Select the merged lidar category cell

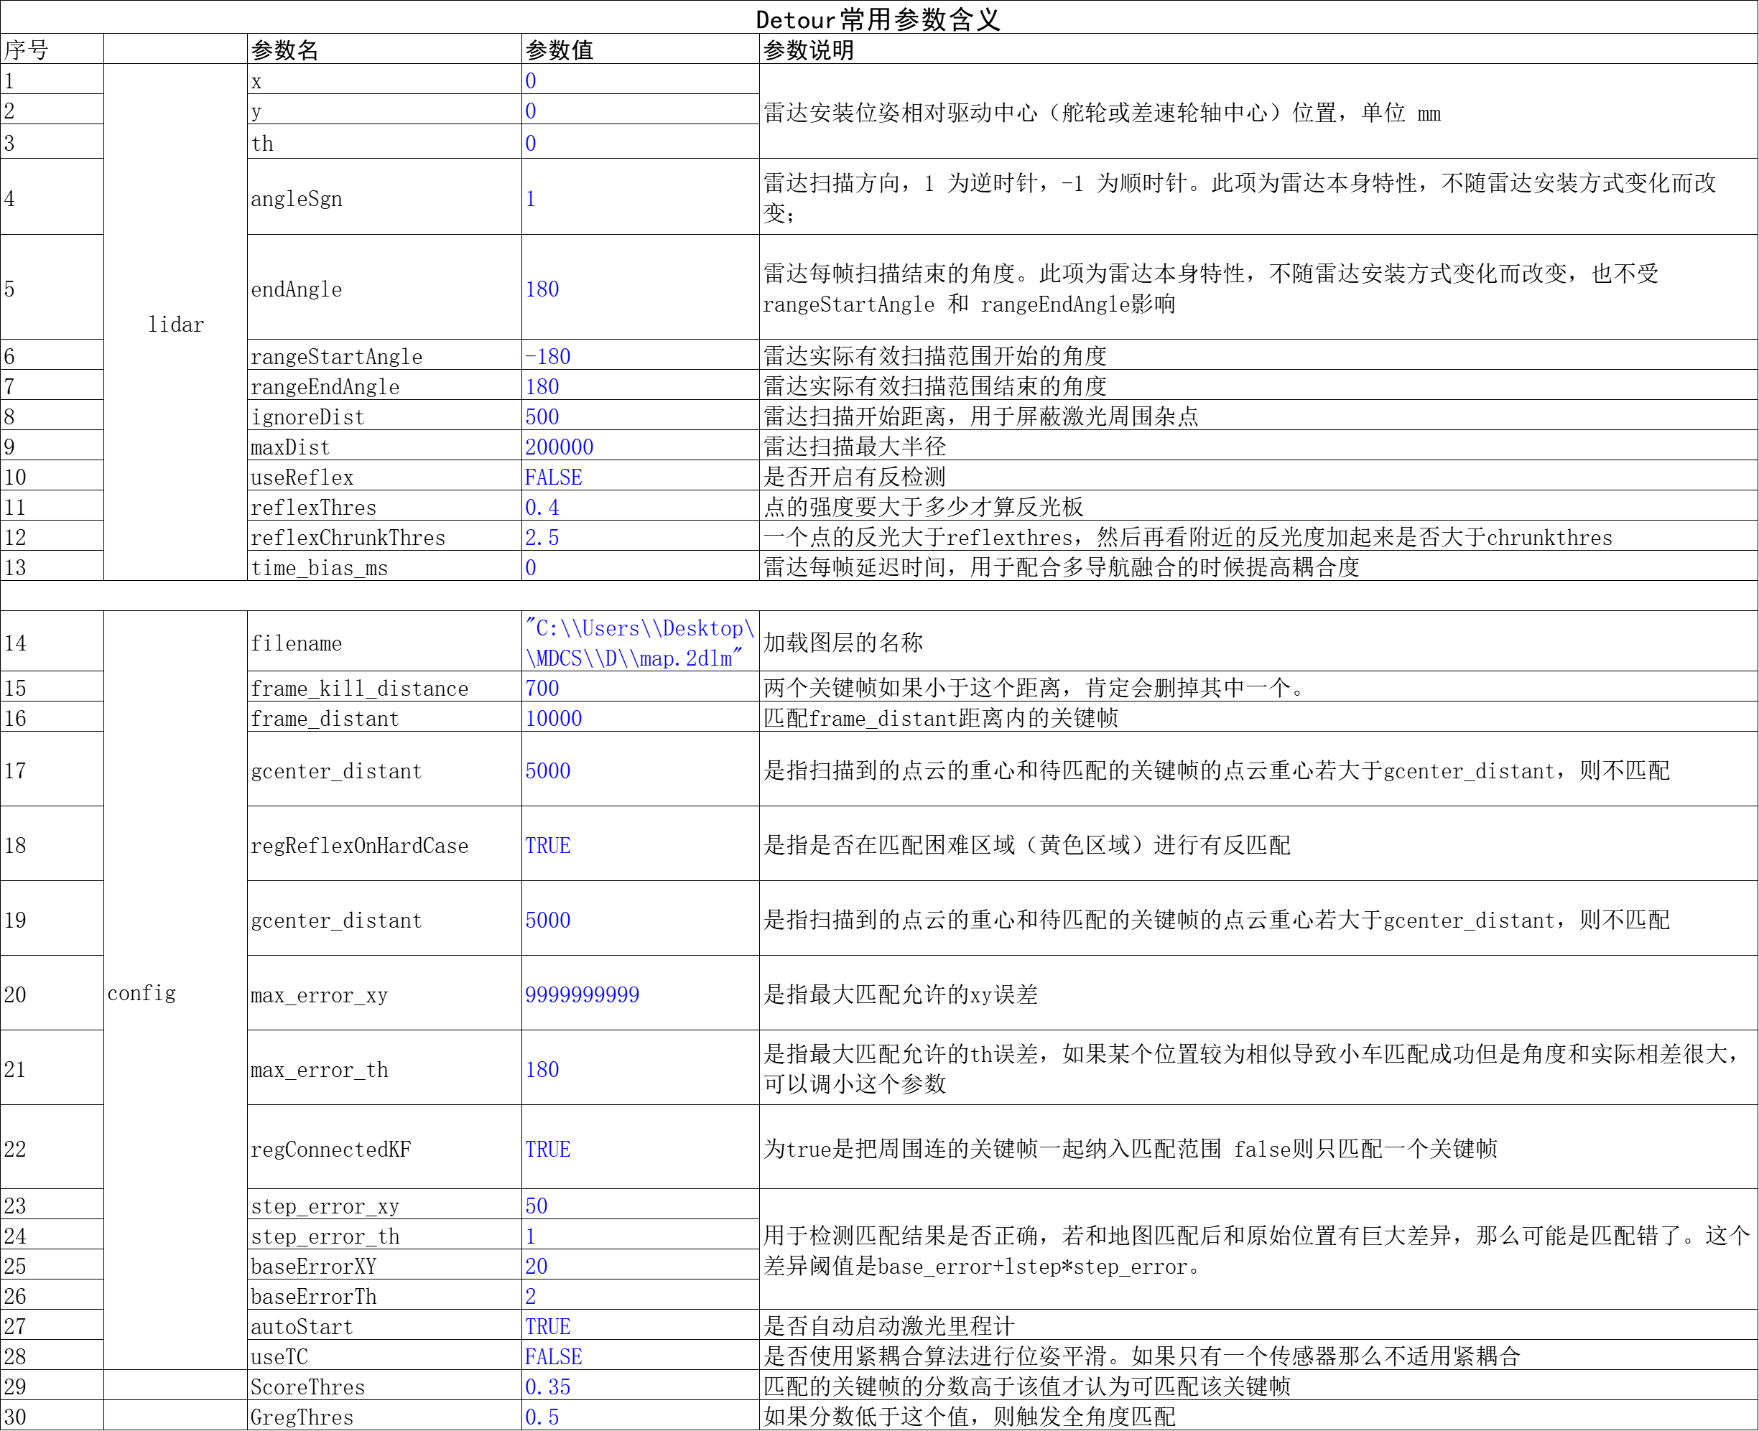[175, 323]
